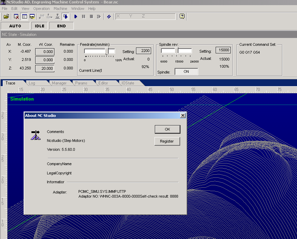
Task: Click the AUTO mode indicator
Action: coord(15,26)
